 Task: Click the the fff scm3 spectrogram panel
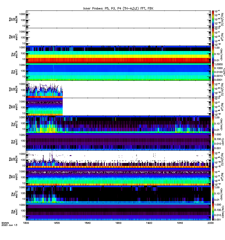point(118,176)
